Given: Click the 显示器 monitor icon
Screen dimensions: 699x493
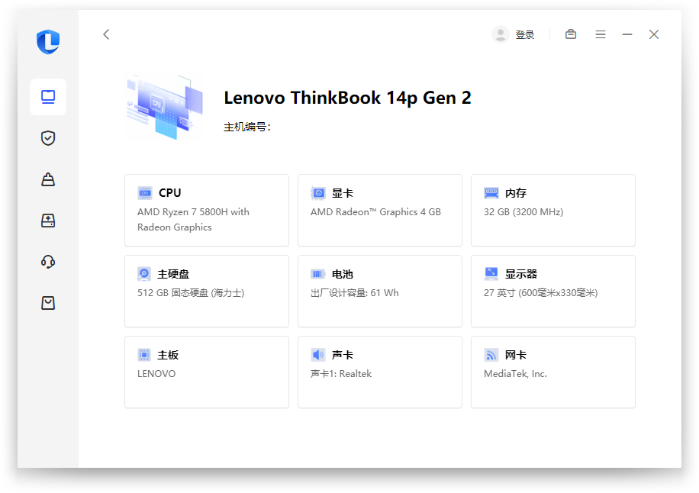Looking at the screenshot, I should coord(491,274).
